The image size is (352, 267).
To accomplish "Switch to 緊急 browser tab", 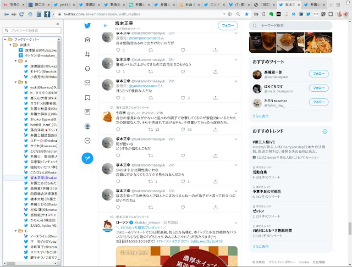I will click(114, 4).
